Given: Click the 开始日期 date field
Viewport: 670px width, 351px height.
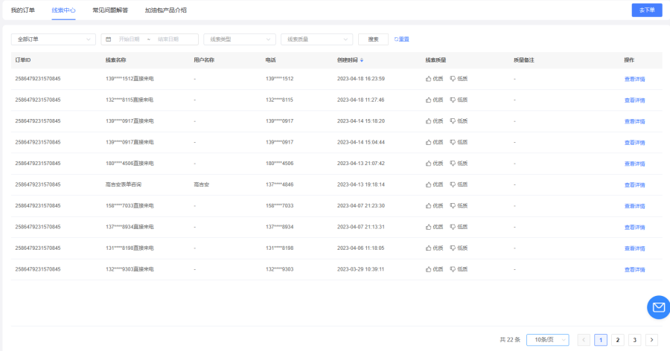Looking at the screenshot, I should [x=129, y=39].
